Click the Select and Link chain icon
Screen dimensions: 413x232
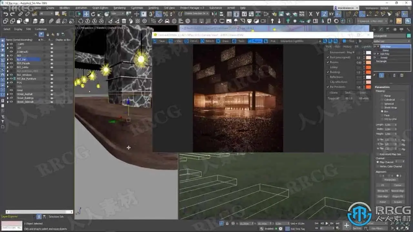tap(21, 14)
